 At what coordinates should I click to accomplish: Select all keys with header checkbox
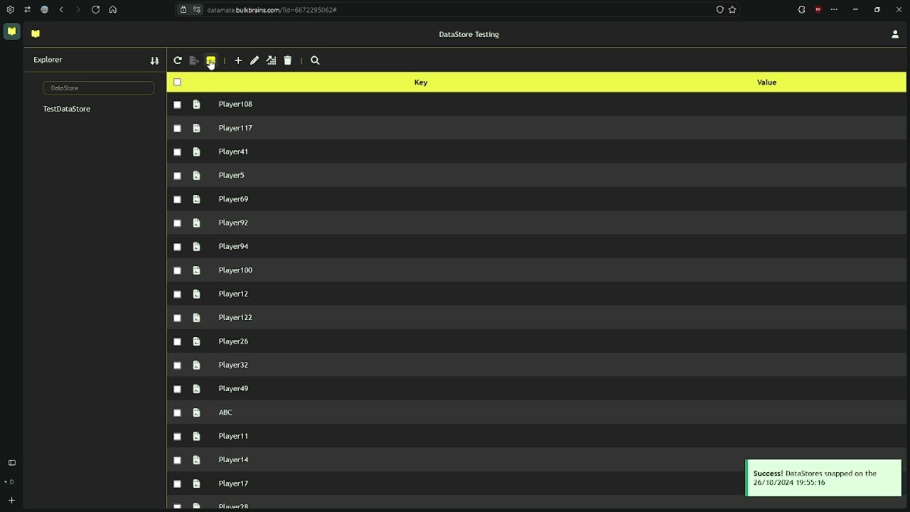coord(177,82)
